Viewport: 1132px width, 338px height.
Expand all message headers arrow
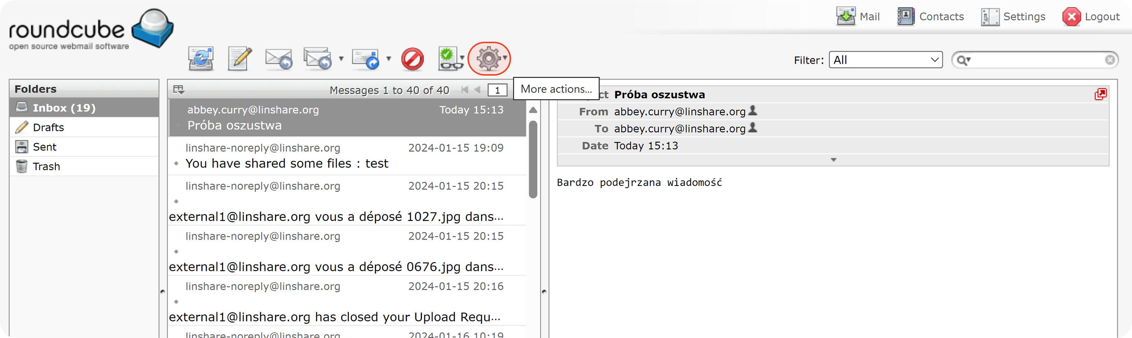click(833, 160)
